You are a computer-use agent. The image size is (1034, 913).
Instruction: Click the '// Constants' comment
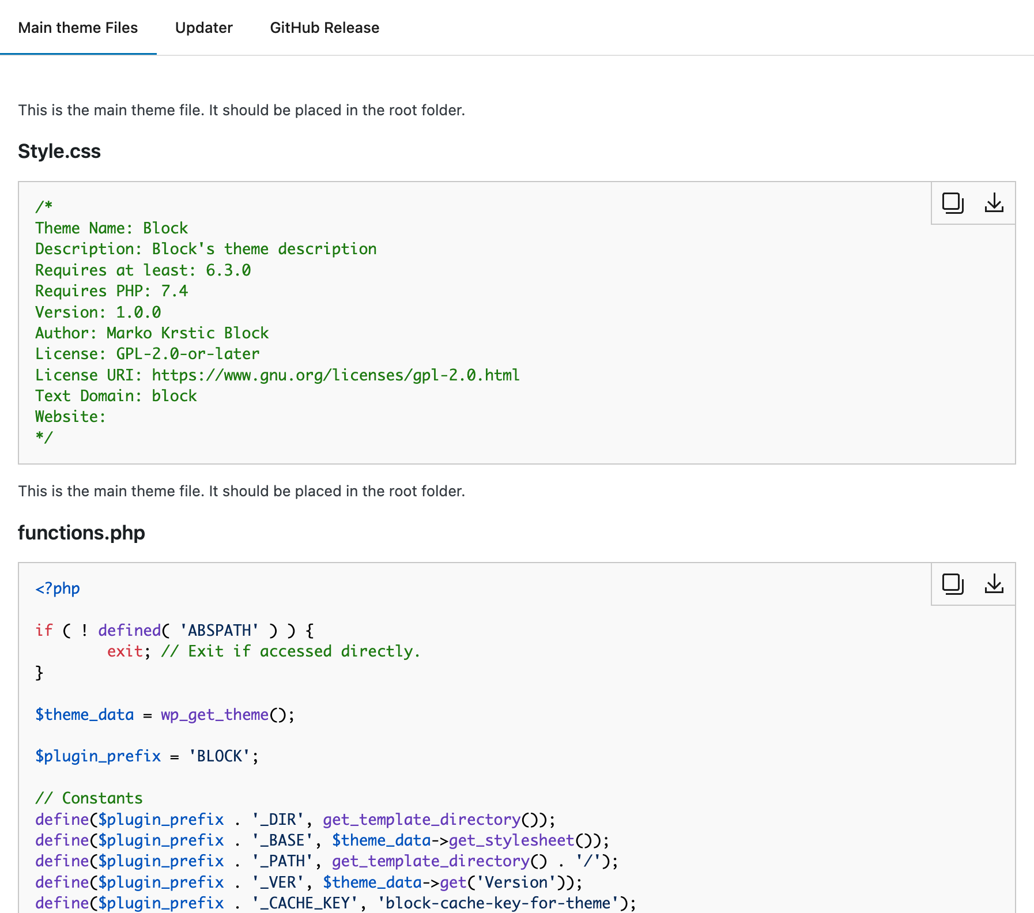89,798
